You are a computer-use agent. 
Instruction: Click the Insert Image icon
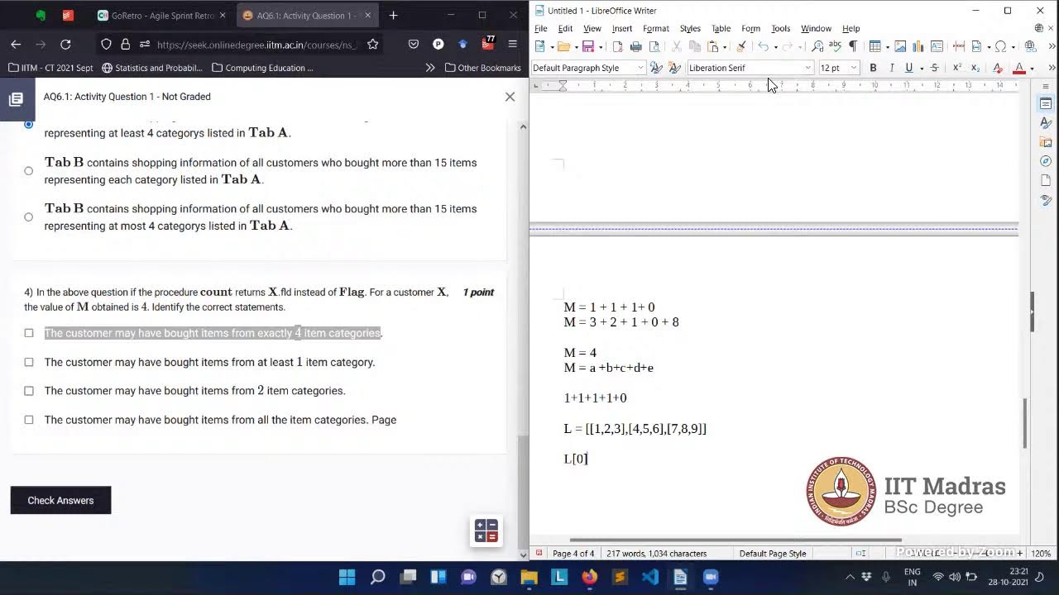[900, 46]
